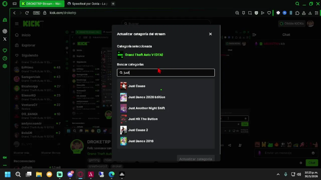Open sidebar history clock icon
Viewport: 321px width, 180px height.
5,58
